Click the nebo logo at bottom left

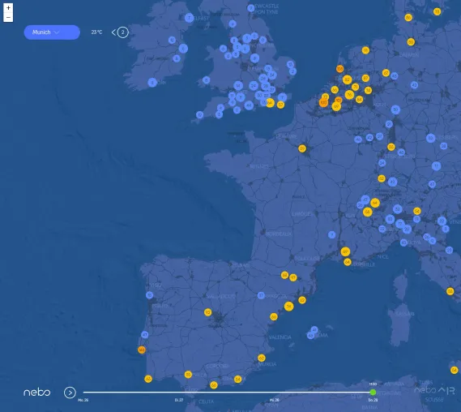[x=37, y=393]
